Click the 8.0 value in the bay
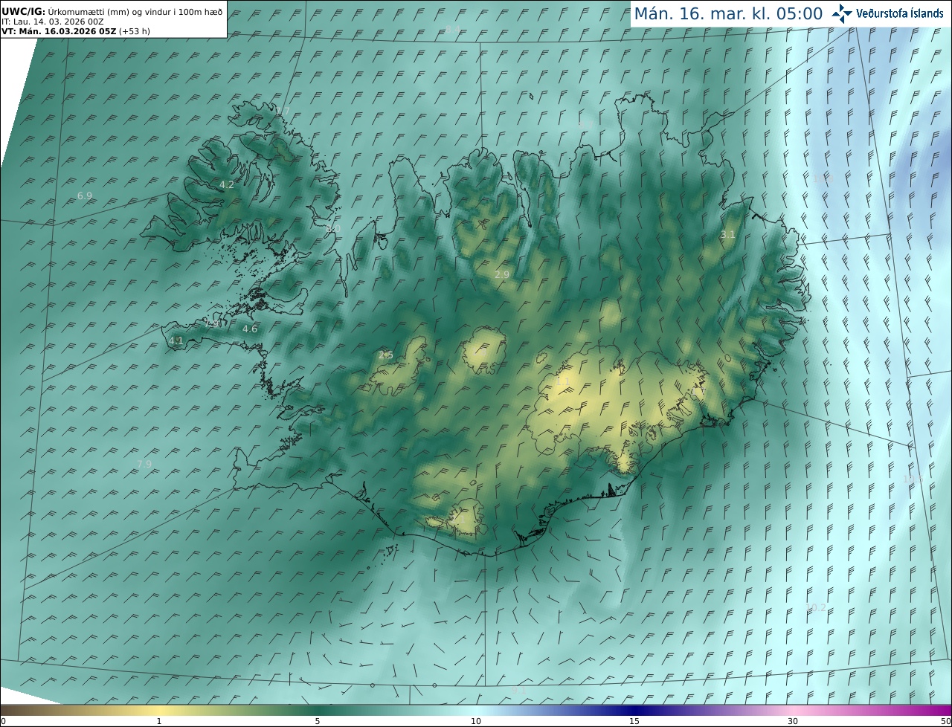This screenshot has width=952, height=727. pos(332,229)
